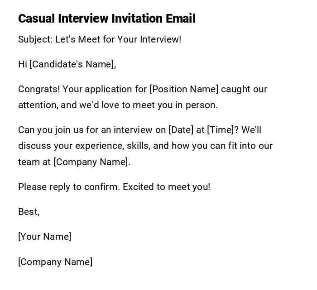Screen dimensions: 317x290
Task: Select [Company Name] after "team at"
Action: coord(91,162)
